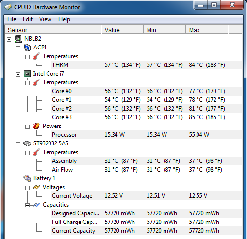Click the Powers flame icon

(x=36, y=126)
